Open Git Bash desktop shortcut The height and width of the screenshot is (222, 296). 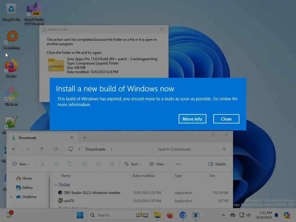(x=11, y=97)
